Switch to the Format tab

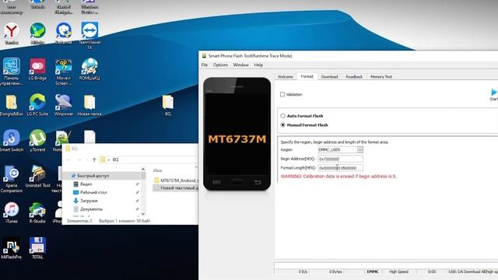307,76
